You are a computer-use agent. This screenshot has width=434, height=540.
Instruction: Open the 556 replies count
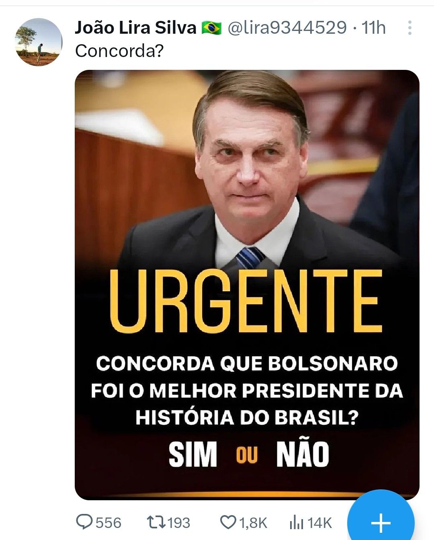click(108, 523)
